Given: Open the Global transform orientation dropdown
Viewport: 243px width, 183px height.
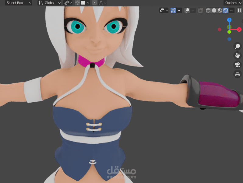Looking at the screenshot, I should point(49,3).
